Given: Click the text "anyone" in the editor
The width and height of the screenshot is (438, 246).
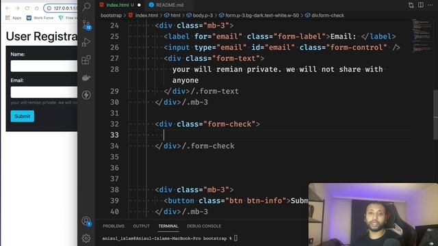Looking at the screenshot, I should click(x=185, y=81).
